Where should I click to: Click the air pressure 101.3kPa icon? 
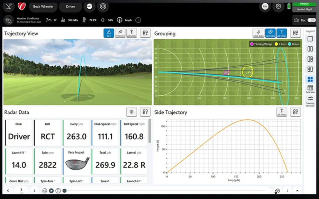(x=63, y=20)
